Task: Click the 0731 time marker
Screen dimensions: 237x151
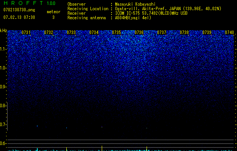Action: (x=26, y=32)
